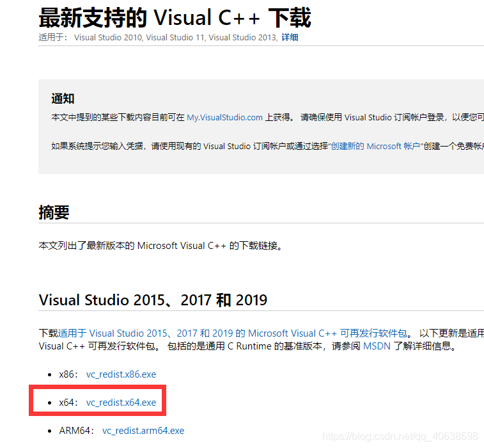This screenshot has width=484, height=448.
Task: Download vc_redist.x64.exe
Action: tap(121, 403)
